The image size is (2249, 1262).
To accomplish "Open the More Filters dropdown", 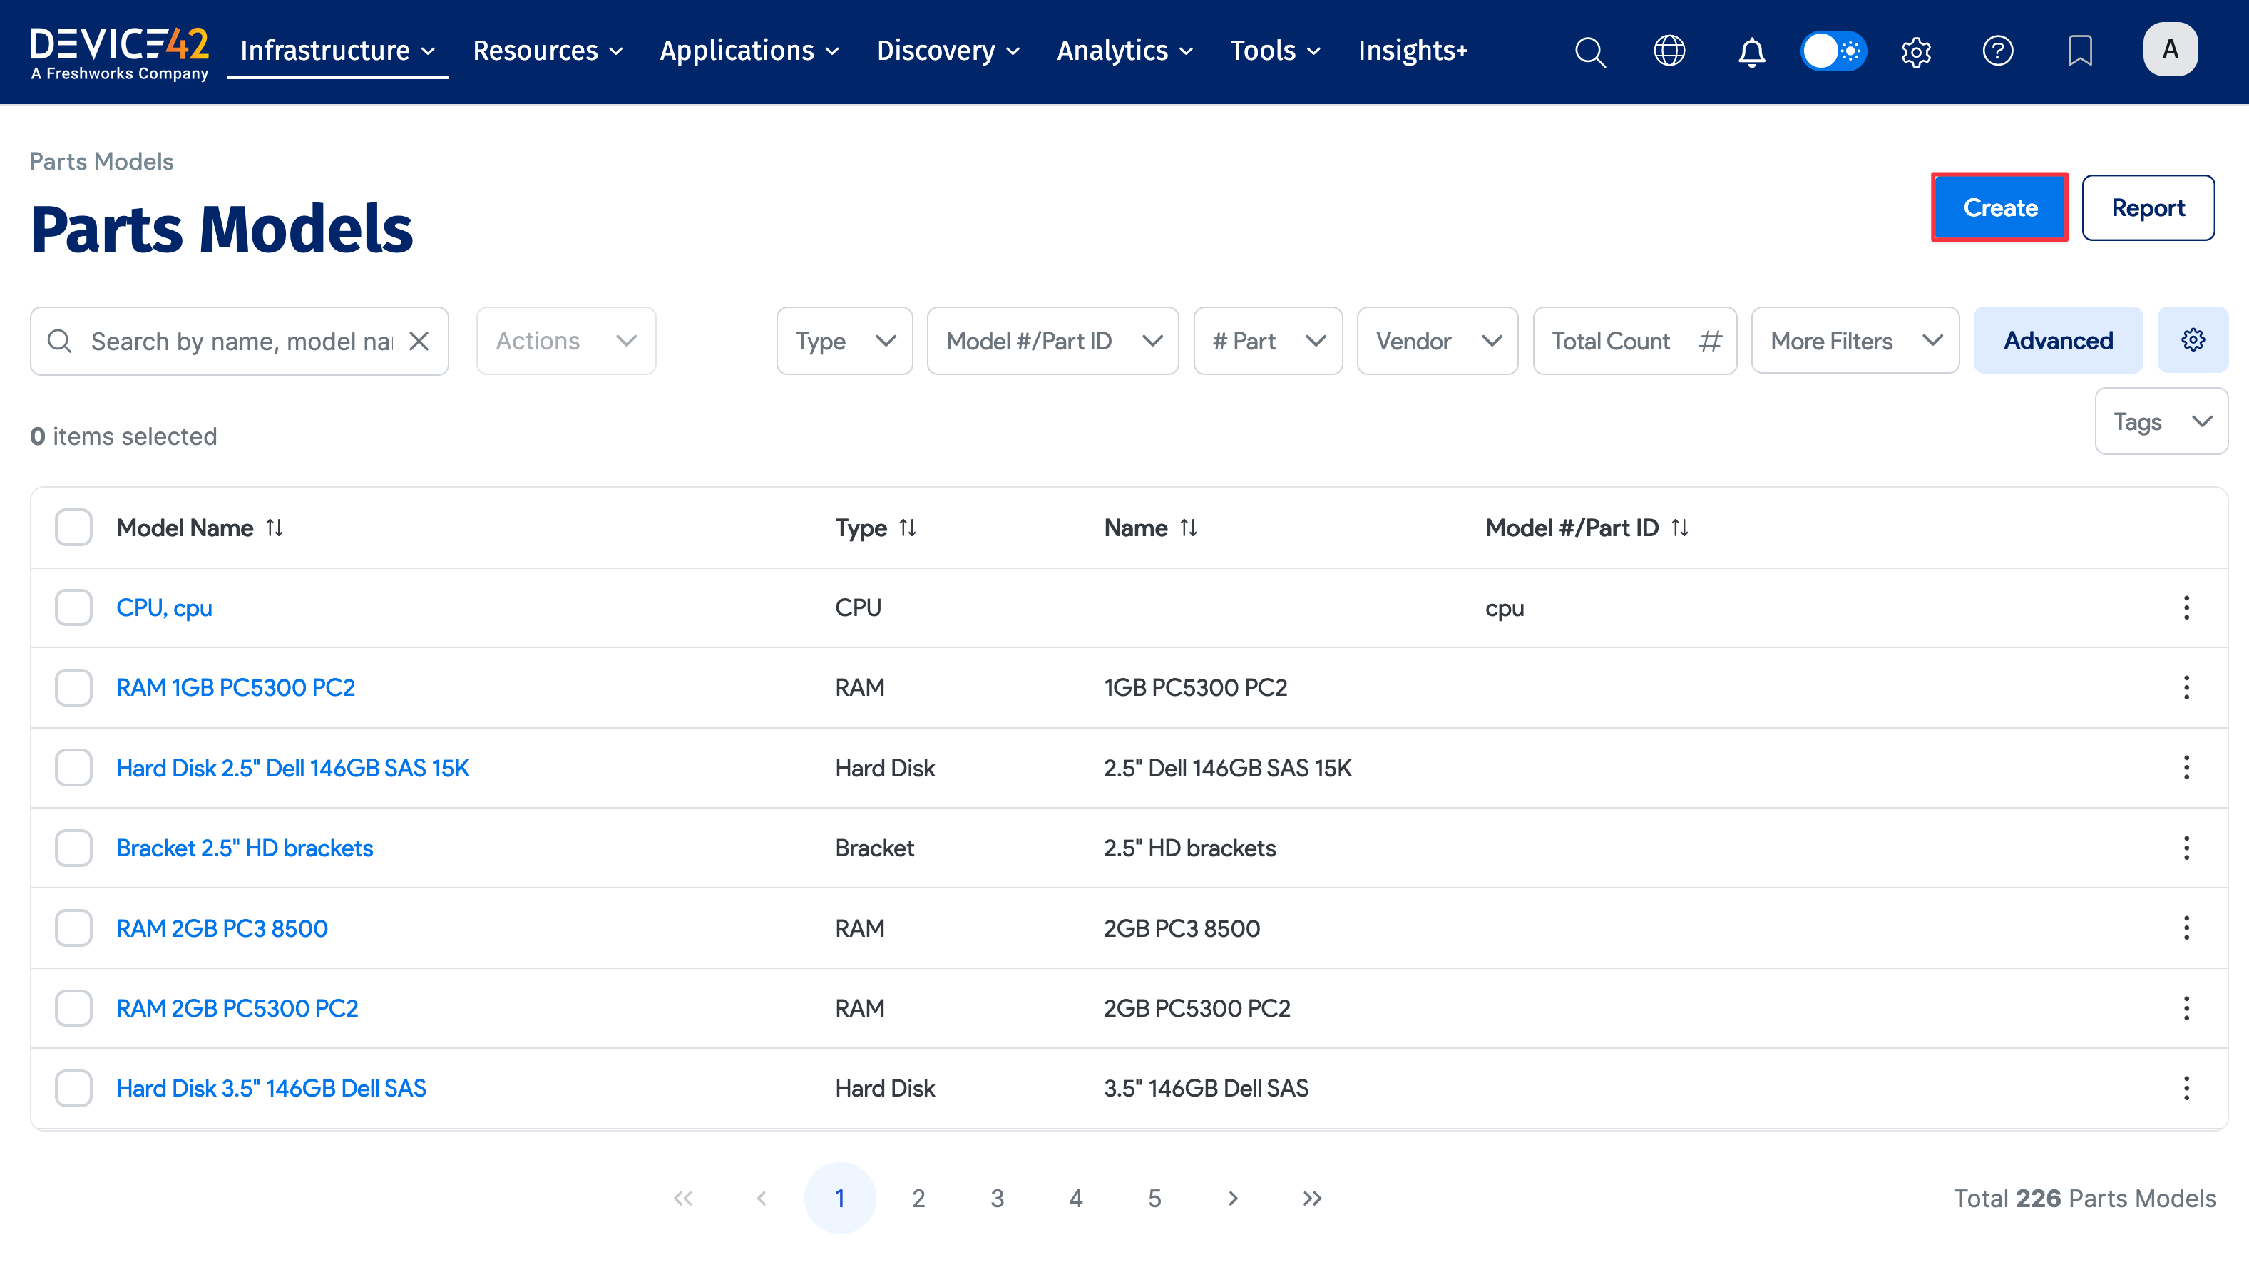I will click(1855, 340).
